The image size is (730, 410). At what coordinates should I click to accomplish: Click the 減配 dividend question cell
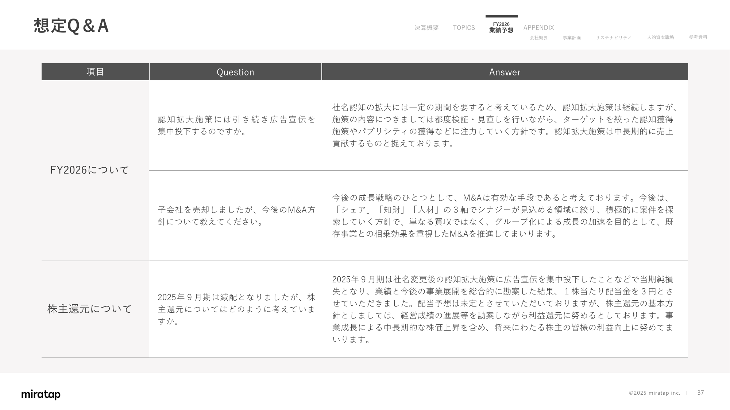click(x=236, y=309)
